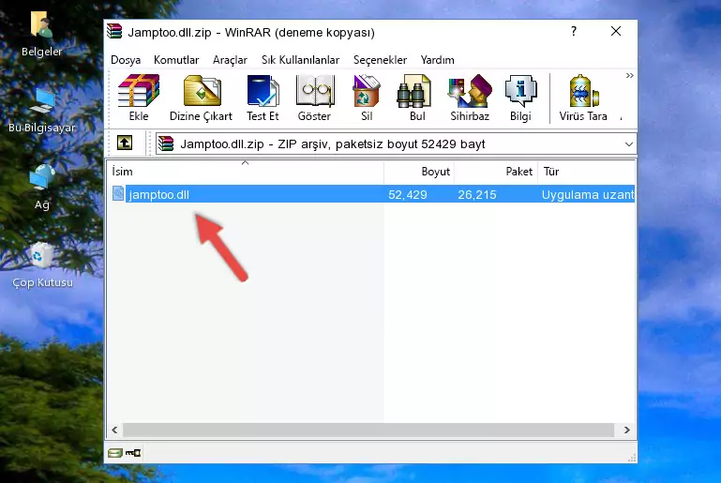
Task: Click the Sil (Delete) toolbar icon
Action: [x=367, y=98]
